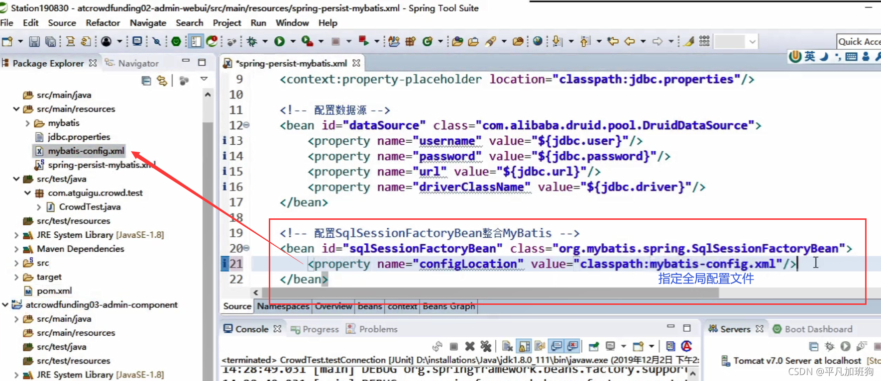Click the Debug bug icon in toolbar

coord(252,42)
